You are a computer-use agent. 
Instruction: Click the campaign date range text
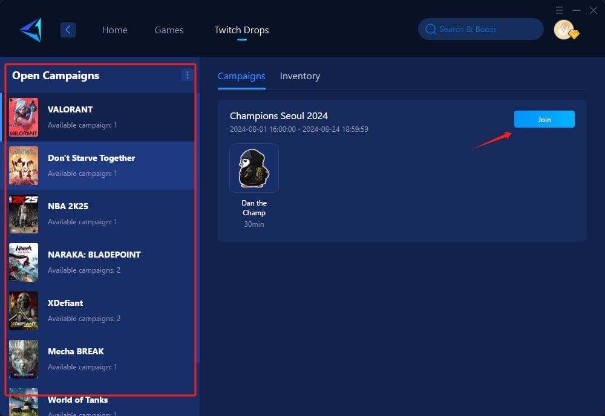[x=299, y=129]
